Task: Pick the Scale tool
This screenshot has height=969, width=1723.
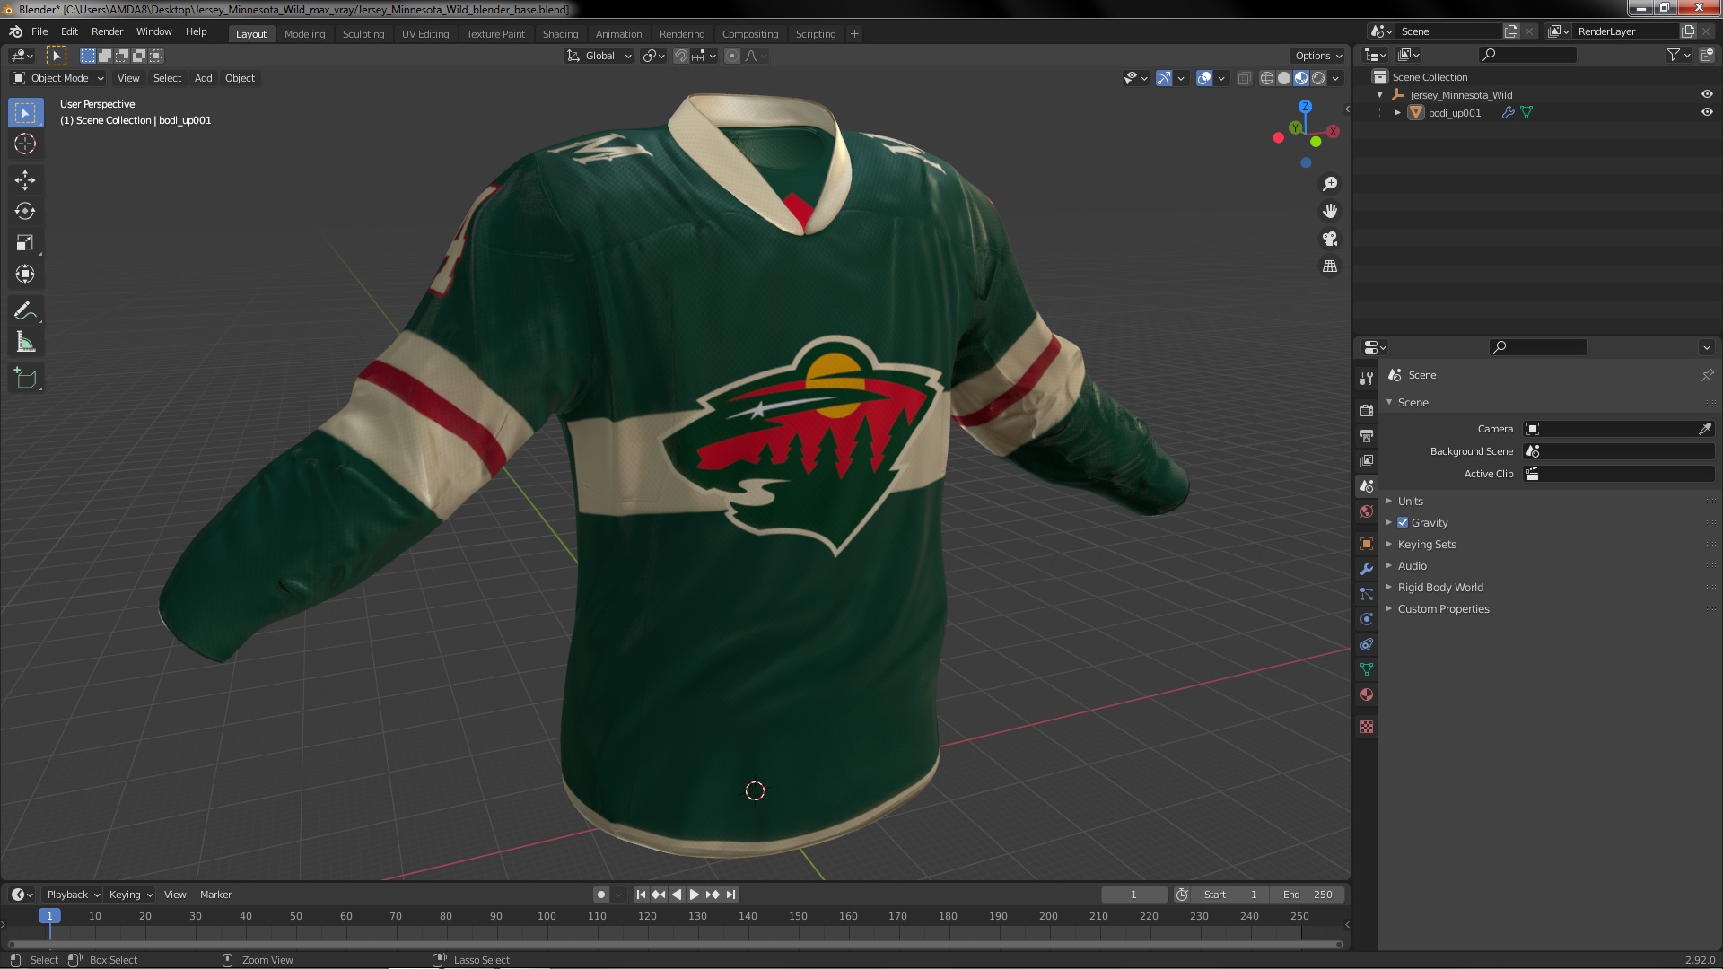Action: pos(25,242)
